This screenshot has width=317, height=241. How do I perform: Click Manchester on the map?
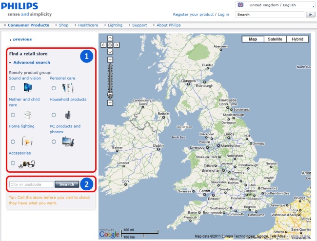pos(231,146)
